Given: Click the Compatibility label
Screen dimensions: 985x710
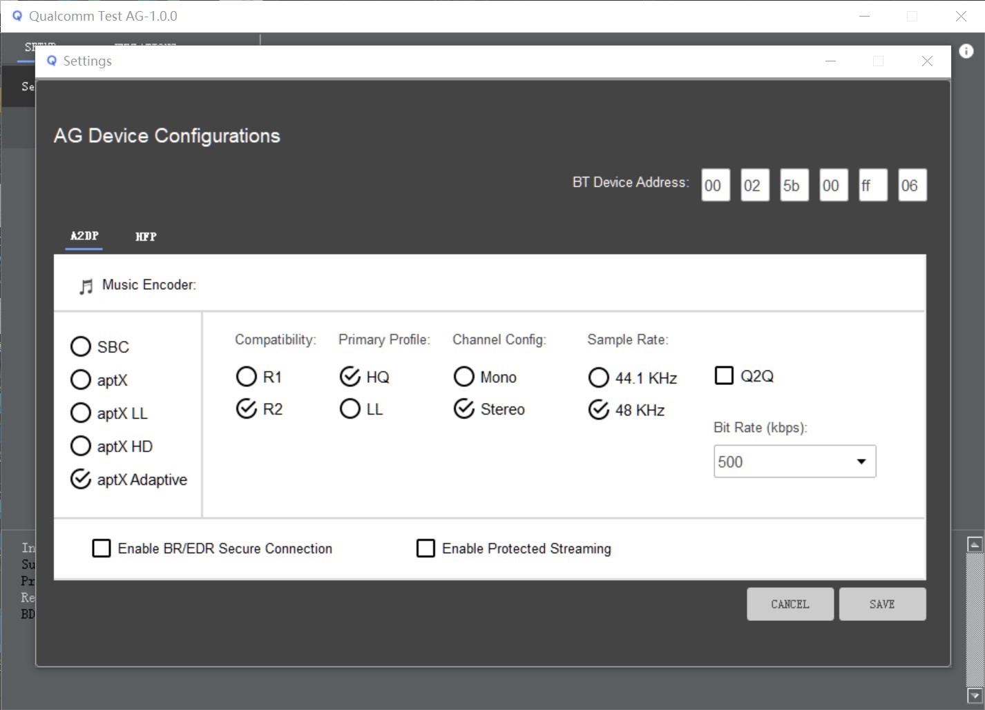Looking at the screenshot, I should [276, 339].
